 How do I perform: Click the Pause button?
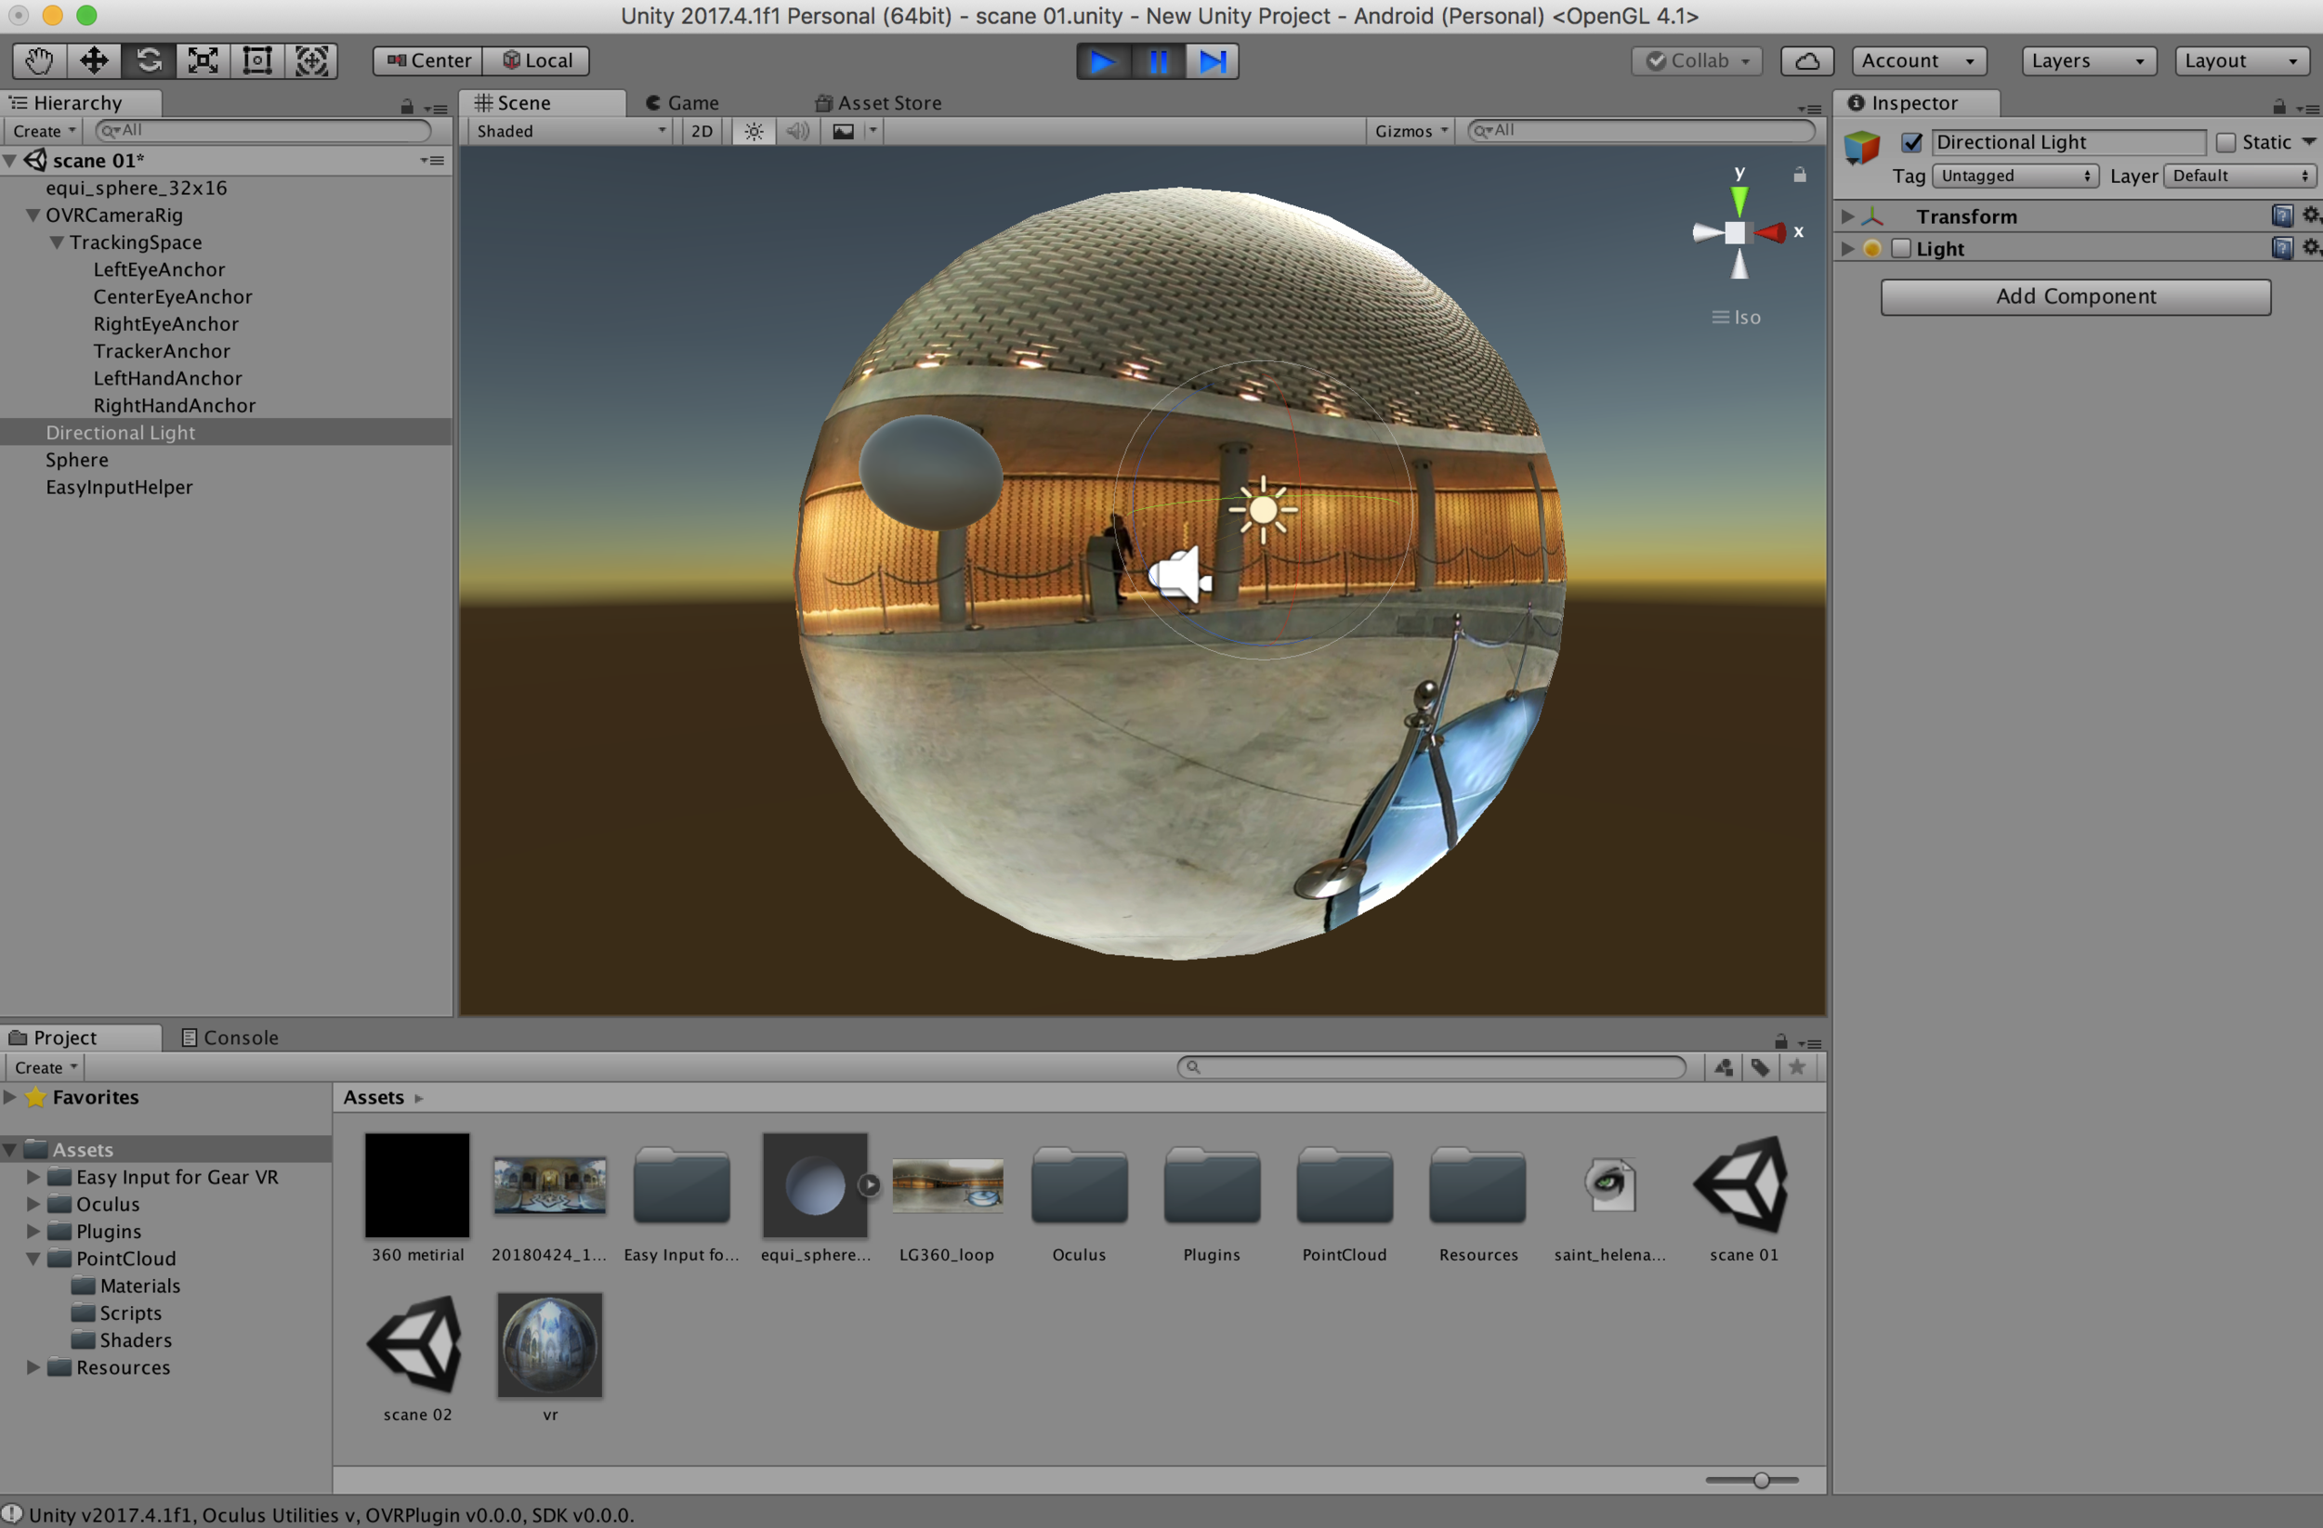[1158, 61]
